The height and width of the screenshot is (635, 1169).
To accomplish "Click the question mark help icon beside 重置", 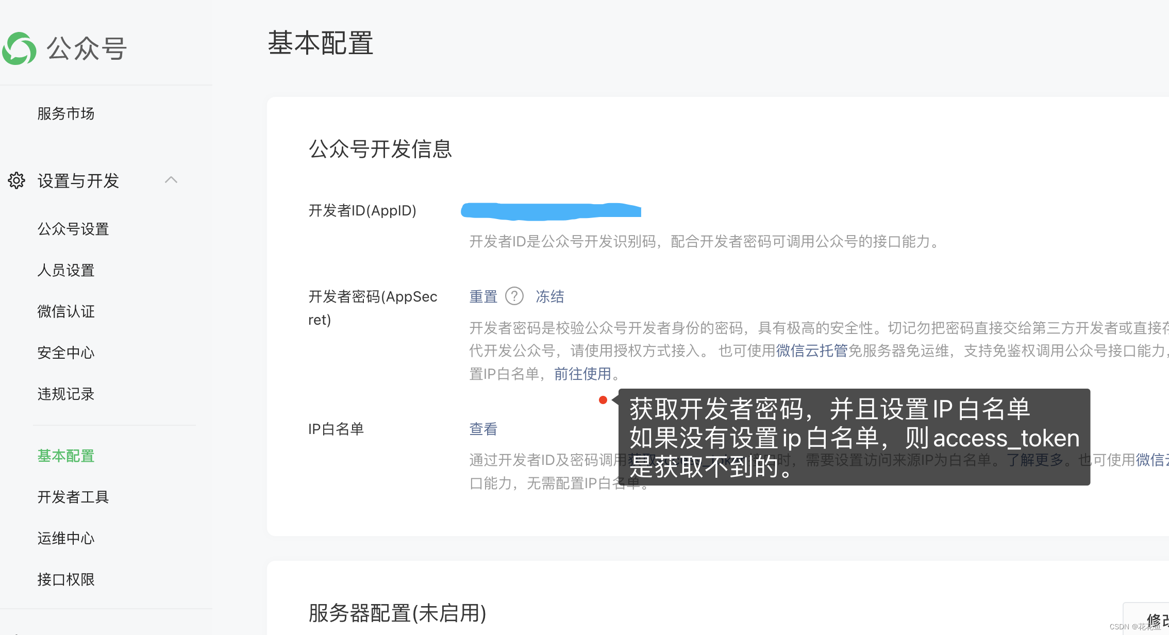I will (x=514, y=296).
